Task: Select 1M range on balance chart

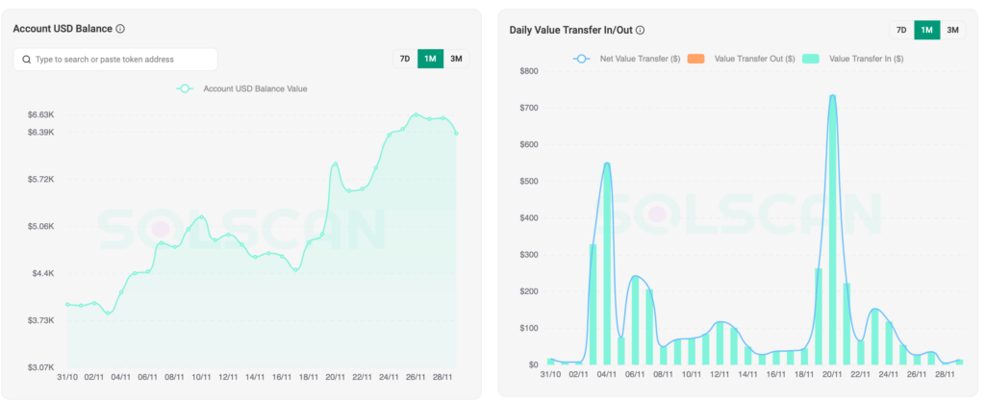Action: coord(430,59)
